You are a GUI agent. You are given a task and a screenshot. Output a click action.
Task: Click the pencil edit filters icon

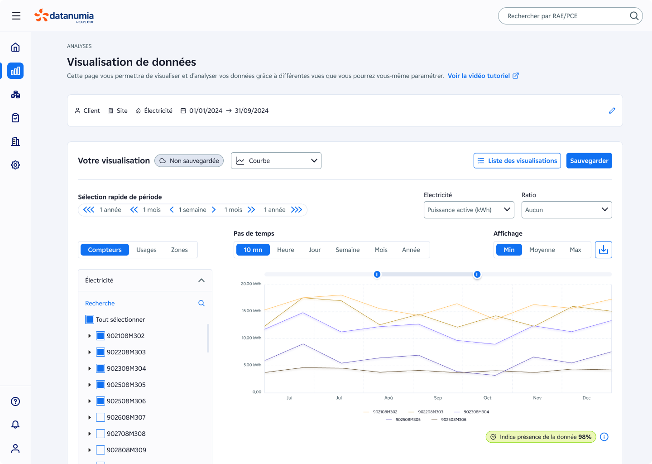tap(612, 111)
